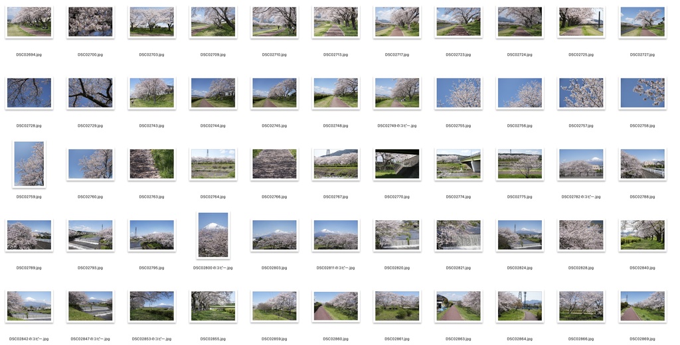
Task: Select the DSC02703.jpg thumbnail image
Action: point(152,22)
